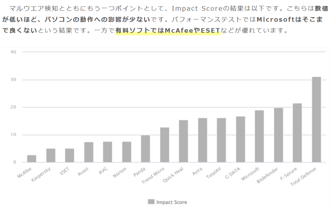
Task: Select the Norton bar
Action: point(127,152)
